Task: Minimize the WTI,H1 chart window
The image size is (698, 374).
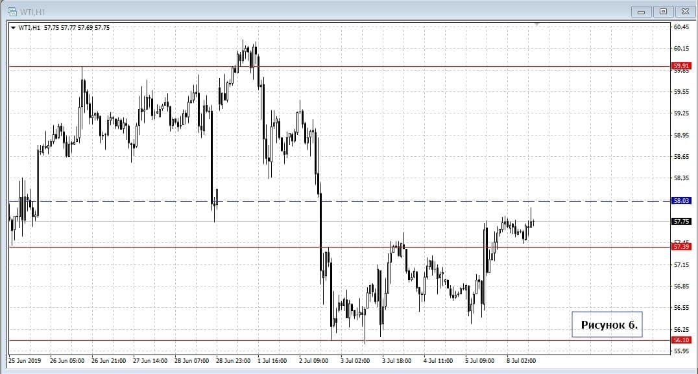Action: [x=642, y=12]
